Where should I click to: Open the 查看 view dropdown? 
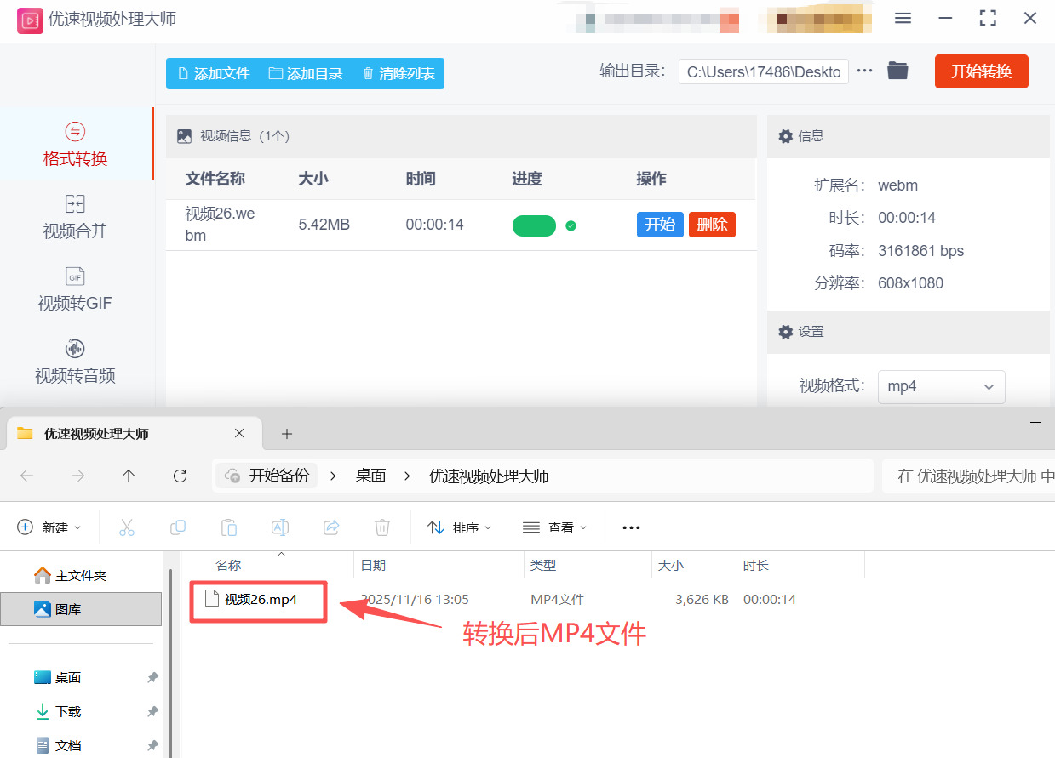click(x=555, y=527)
